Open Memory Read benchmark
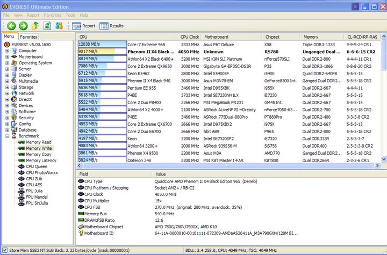Screen dimensions: 387x255 point(39,142)
